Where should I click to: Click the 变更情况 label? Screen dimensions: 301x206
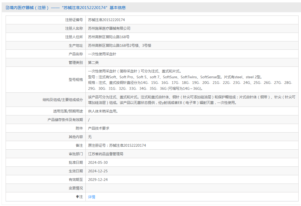click(76, 188)
